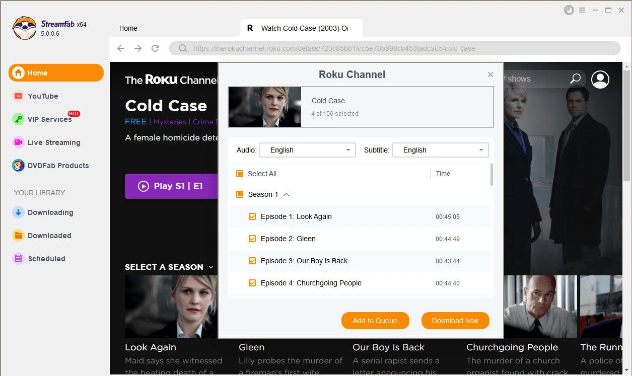Click the title bar clock icon

569,10
